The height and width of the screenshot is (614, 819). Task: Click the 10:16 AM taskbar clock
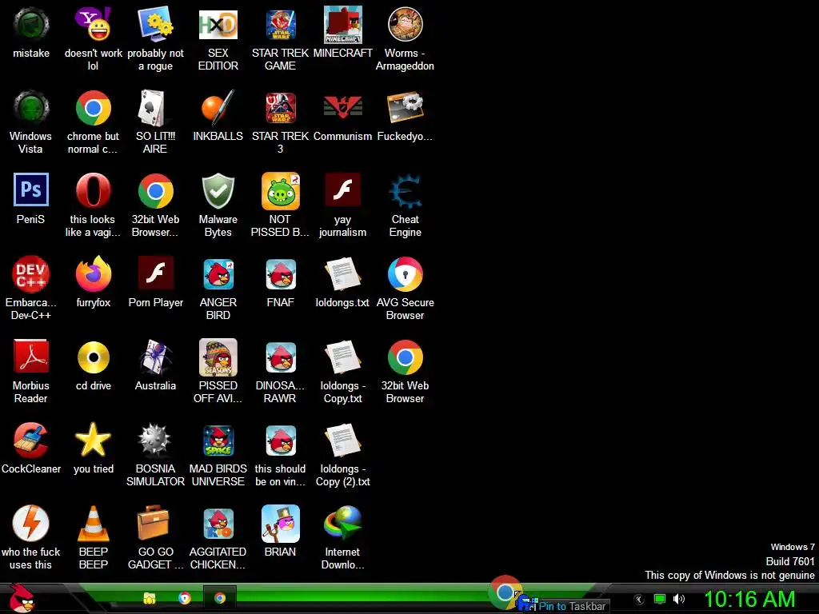point(749,599)
